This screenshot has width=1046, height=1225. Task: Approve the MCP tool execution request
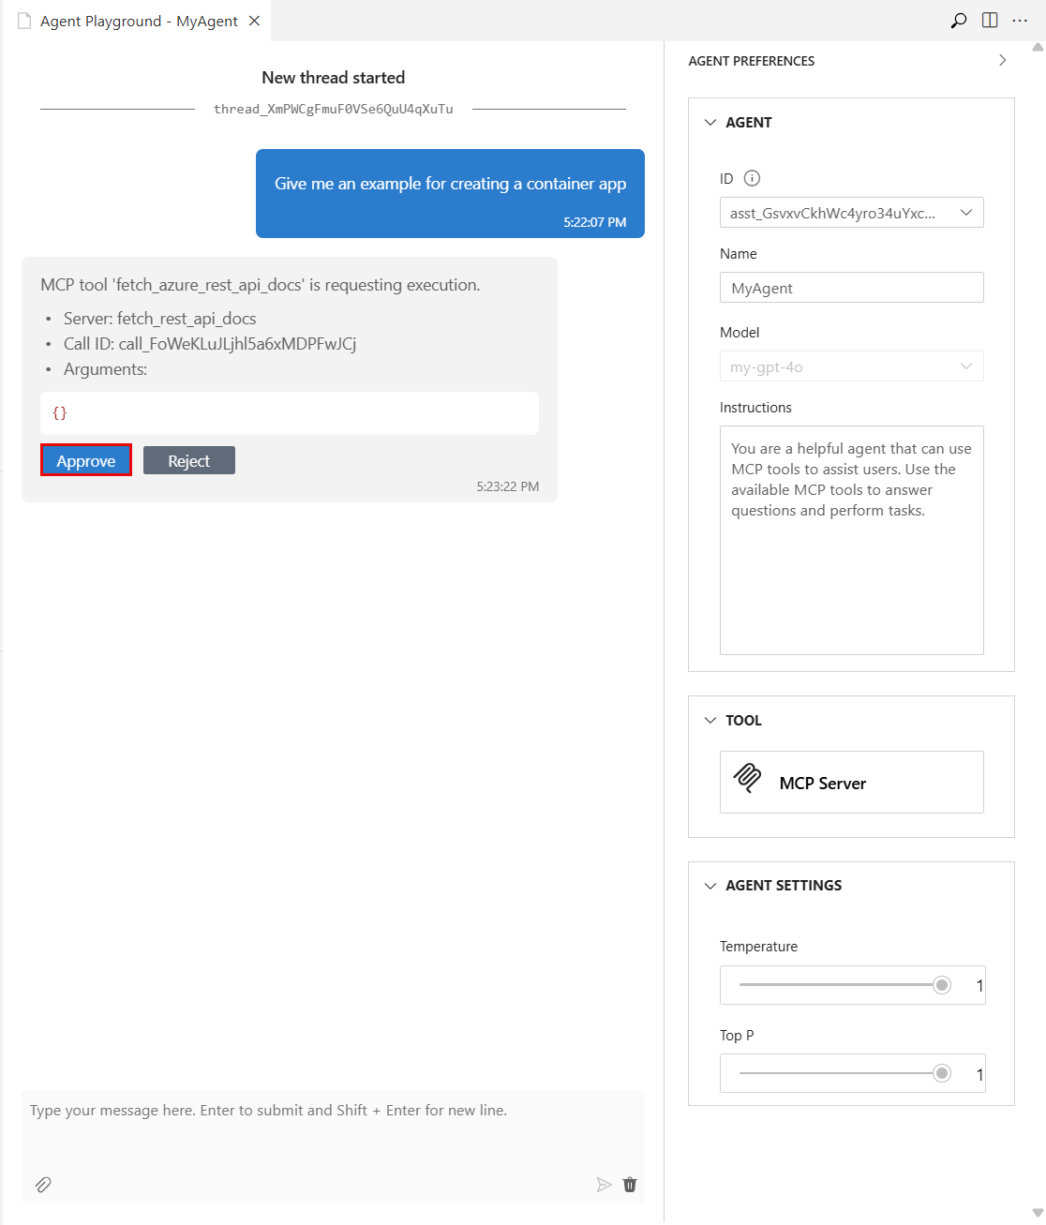(x=85, y=460)
